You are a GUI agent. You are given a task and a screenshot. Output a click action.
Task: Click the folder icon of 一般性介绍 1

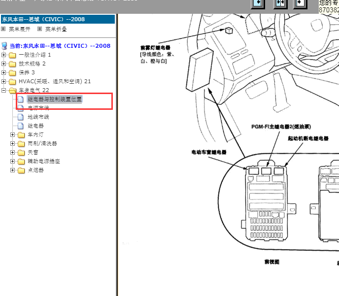pos(12,55)
